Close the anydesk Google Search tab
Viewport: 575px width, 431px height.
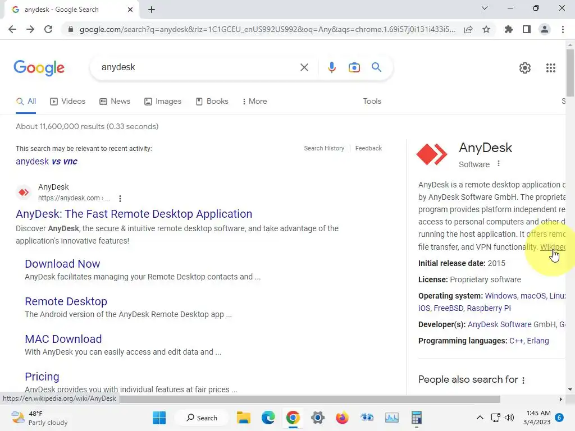[x=130, y=10]
